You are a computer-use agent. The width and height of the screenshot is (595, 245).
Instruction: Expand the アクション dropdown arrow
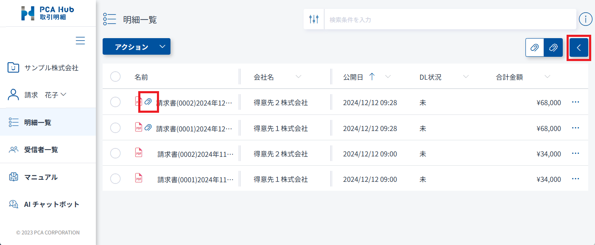[x=162, y=47]
